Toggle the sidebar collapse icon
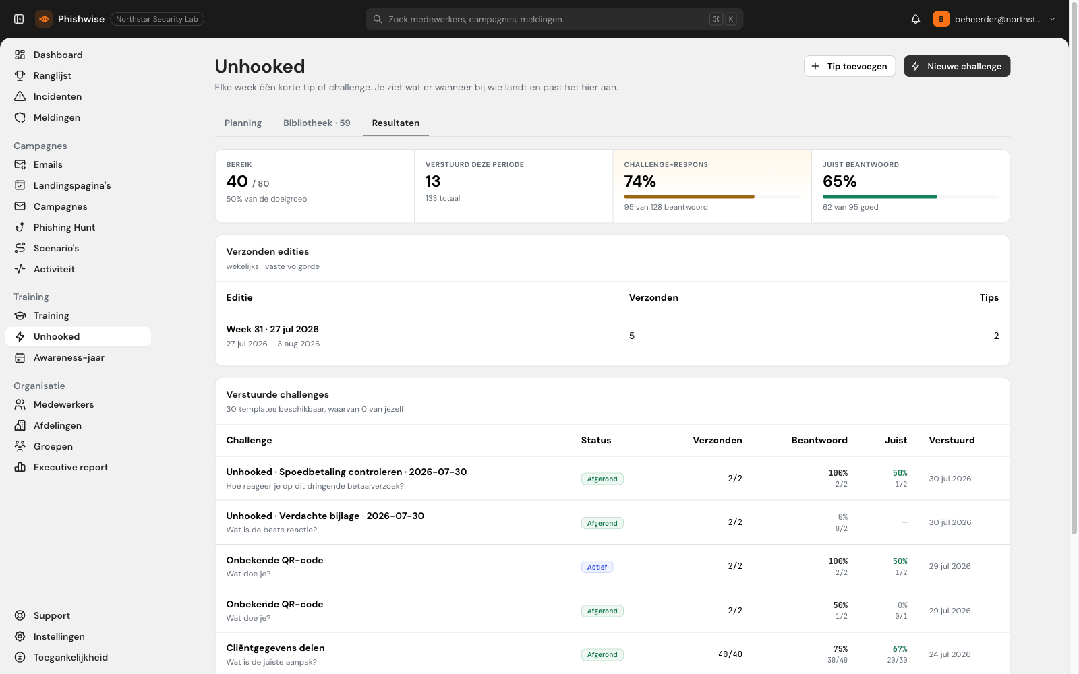Image resolution: width=1079 pixels, height=674 pixels. click(x=19, y=19)
